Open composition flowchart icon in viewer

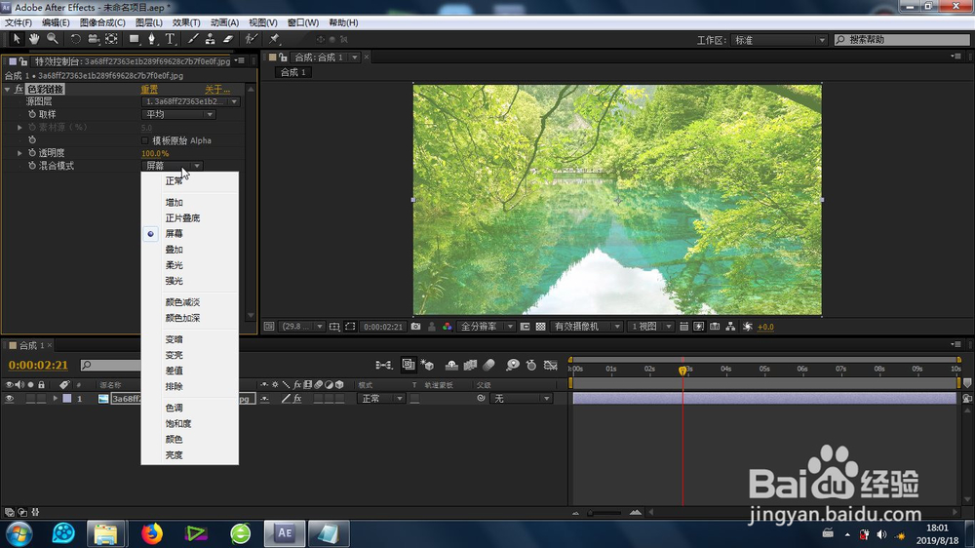tap(730, 327)
